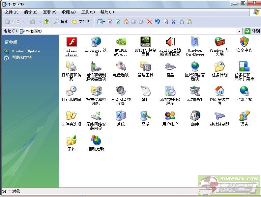Image resolution: width=261 pixels, height=197 pixels.
Task: Click the address bar field showing 控制面板
Action: tap(129, 31)
